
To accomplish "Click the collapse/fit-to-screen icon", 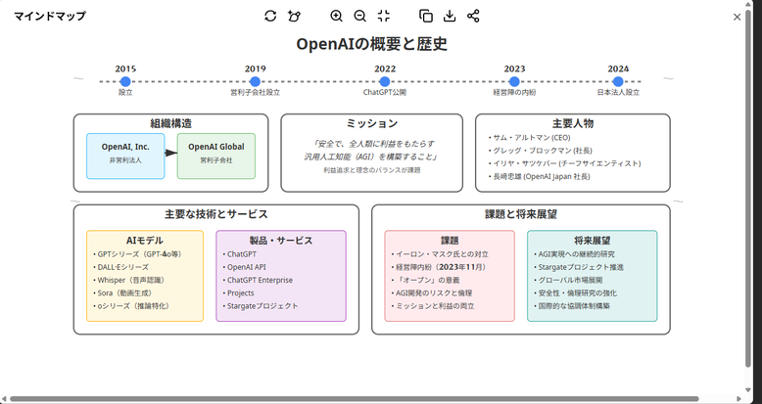I will [384, 16].
